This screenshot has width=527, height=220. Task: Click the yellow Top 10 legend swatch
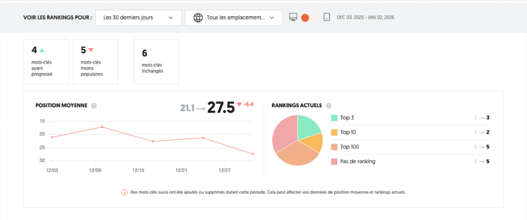coord(334,132)
